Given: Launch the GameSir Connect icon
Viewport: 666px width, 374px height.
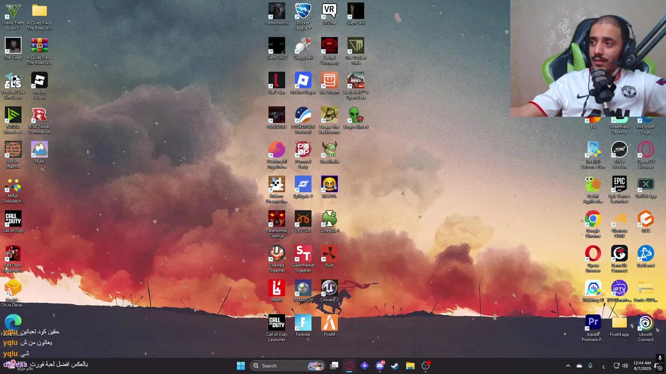Looking at the screenshot, I should (x=619, y=259).
